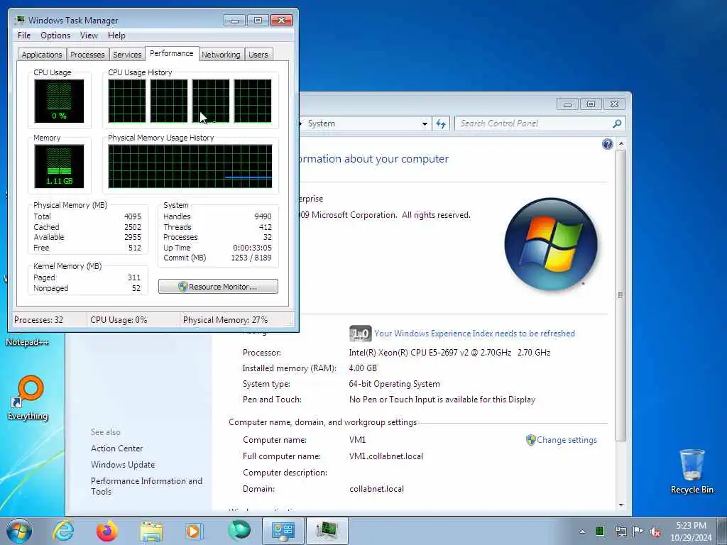
Task: Click the computer name value 'VM1'
Action: (358, 440)
